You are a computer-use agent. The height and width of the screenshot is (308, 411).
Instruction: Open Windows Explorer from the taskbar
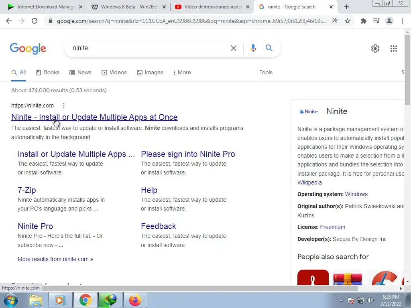pyautogui.click(x=36, y=300)
